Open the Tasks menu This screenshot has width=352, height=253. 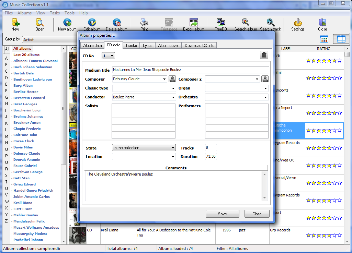(x=55, y=13)
